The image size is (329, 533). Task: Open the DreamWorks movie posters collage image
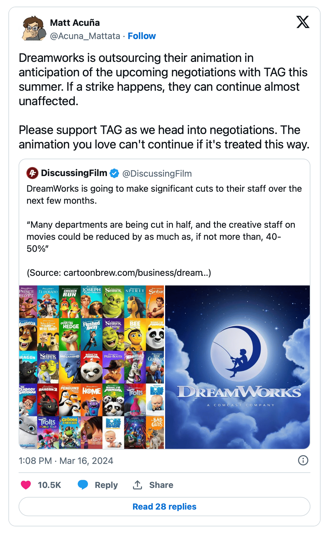click(92, 367)
